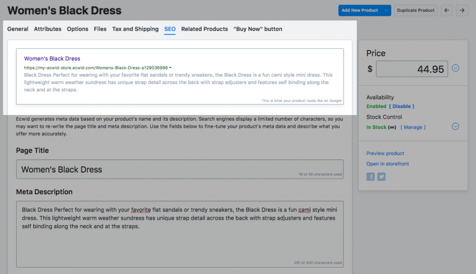Image resolution: width=476 pixels, height=274 pixels.
Task: Share product on Facebook
Action: coord(370,177)
